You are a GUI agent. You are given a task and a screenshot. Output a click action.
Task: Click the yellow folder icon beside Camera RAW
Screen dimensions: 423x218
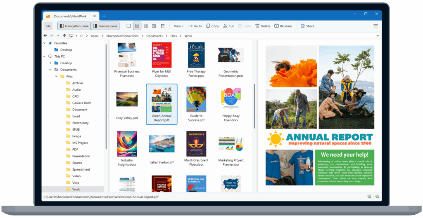pyautogui.click(x=68, y=103)
